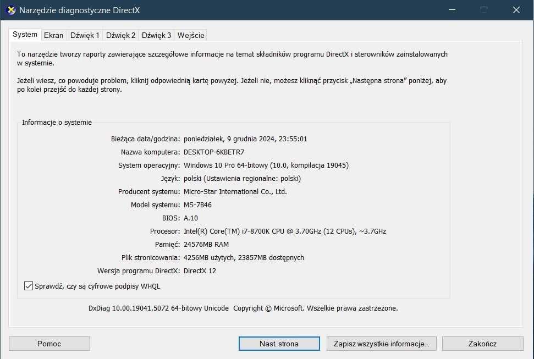The image size is (534, 359).
Task: Click the DirectX 12 version value
Action: click(x=200, y=271)
